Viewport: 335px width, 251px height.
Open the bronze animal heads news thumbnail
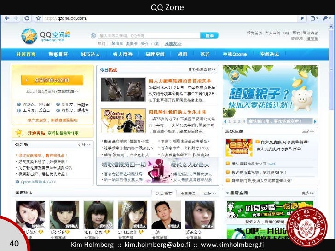(x=123, y=90)
